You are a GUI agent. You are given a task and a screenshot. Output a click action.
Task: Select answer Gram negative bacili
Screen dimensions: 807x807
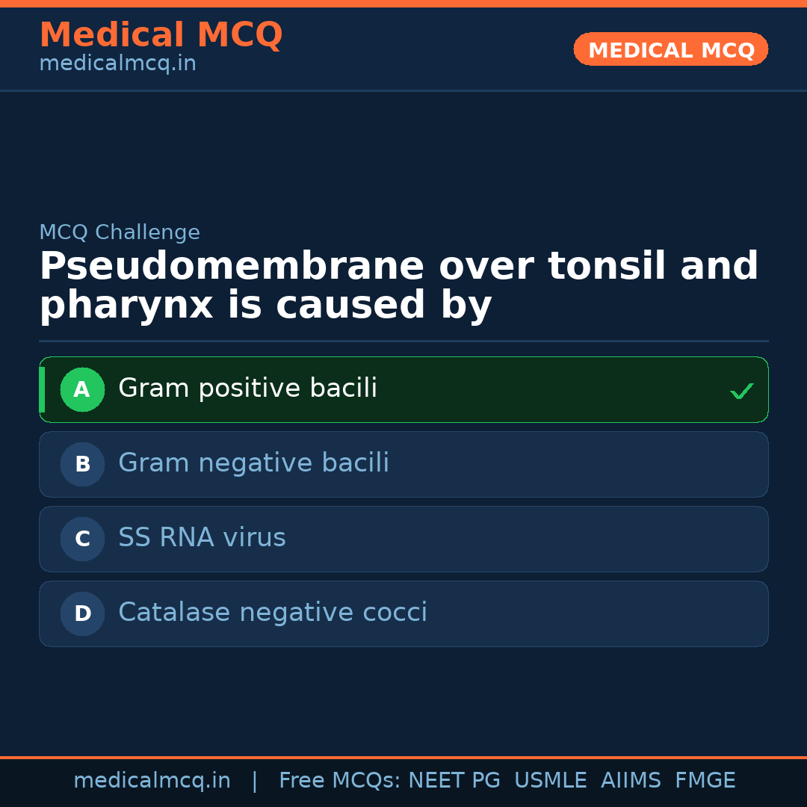point(253,463)
